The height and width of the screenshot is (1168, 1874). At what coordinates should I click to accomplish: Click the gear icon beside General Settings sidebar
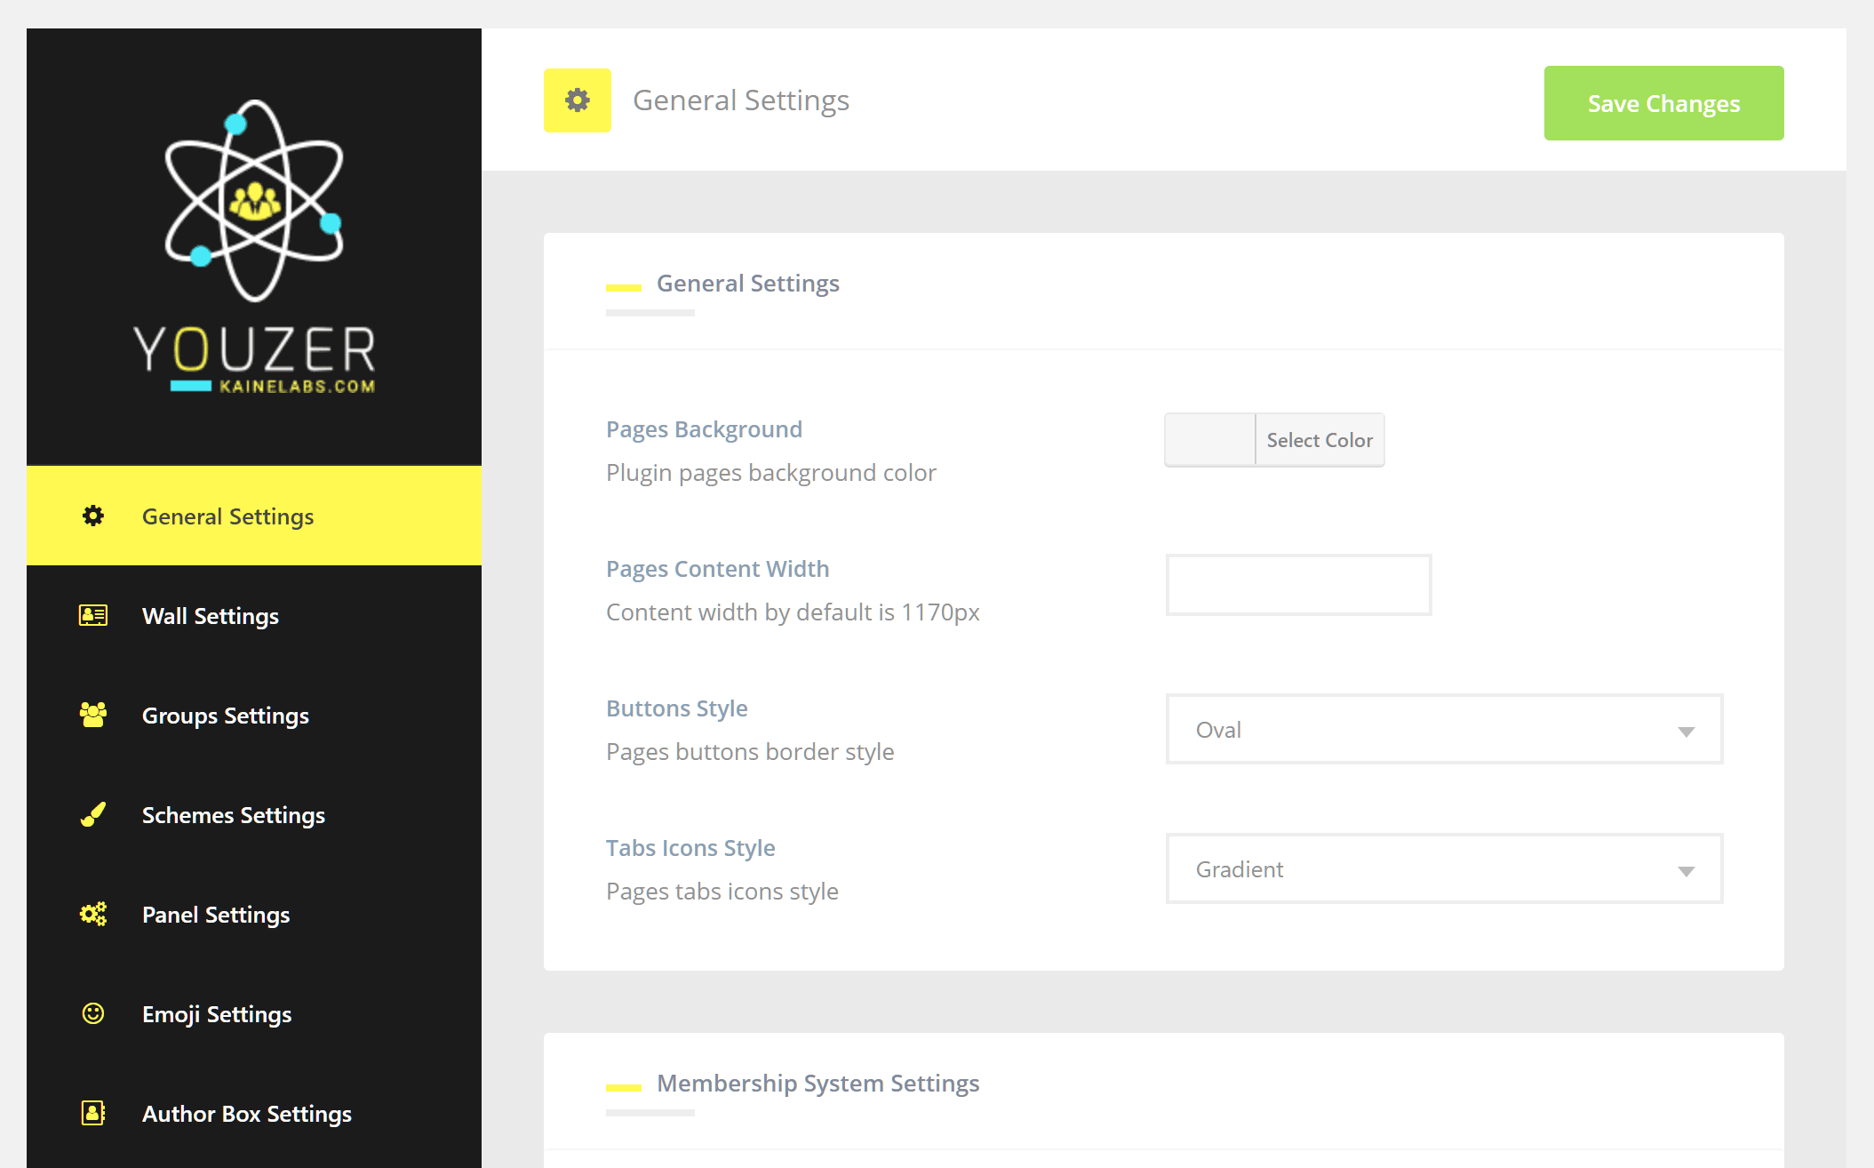[93, 516]
